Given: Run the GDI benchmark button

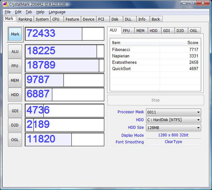Looking at the screenshot, I should click(x=15, y=111).
